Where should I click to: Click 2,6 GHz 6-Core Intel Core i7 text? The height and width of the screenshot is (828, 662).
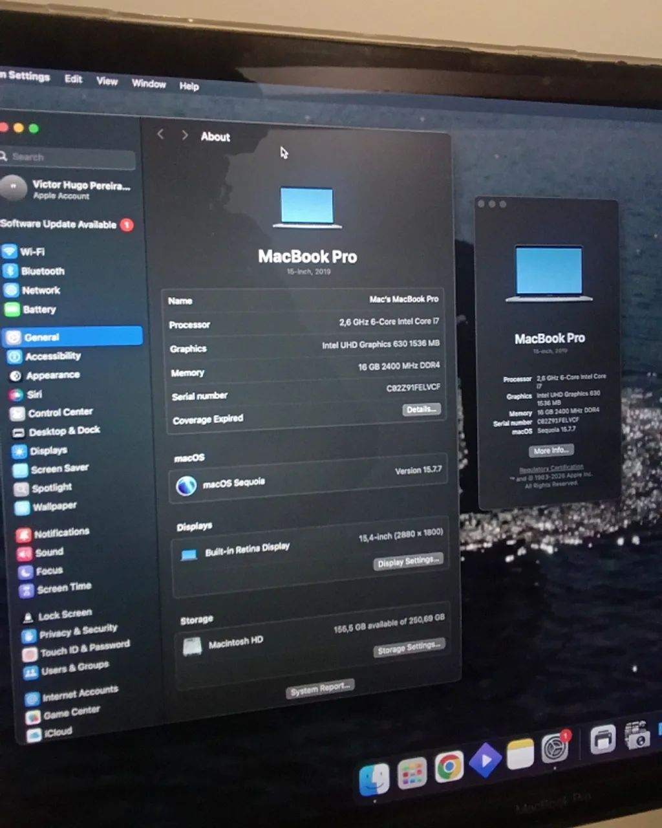(389, 321)
